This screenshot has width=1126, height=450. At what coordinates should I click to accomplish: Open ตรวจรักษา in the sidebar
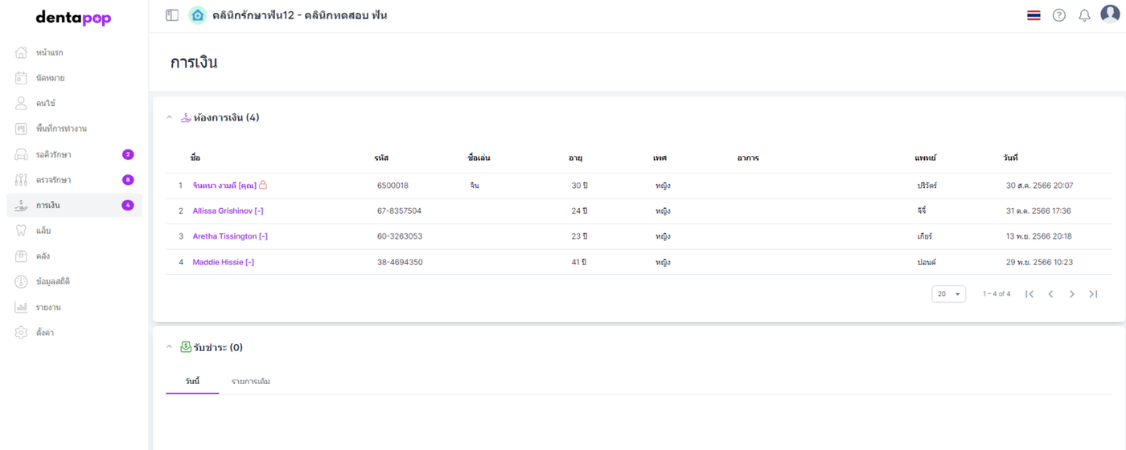point(74,180)
